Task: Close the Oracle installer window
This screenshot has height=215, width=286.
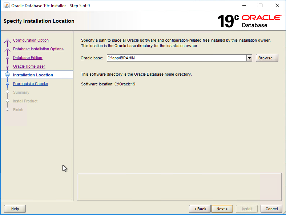Action: point(277,6)
